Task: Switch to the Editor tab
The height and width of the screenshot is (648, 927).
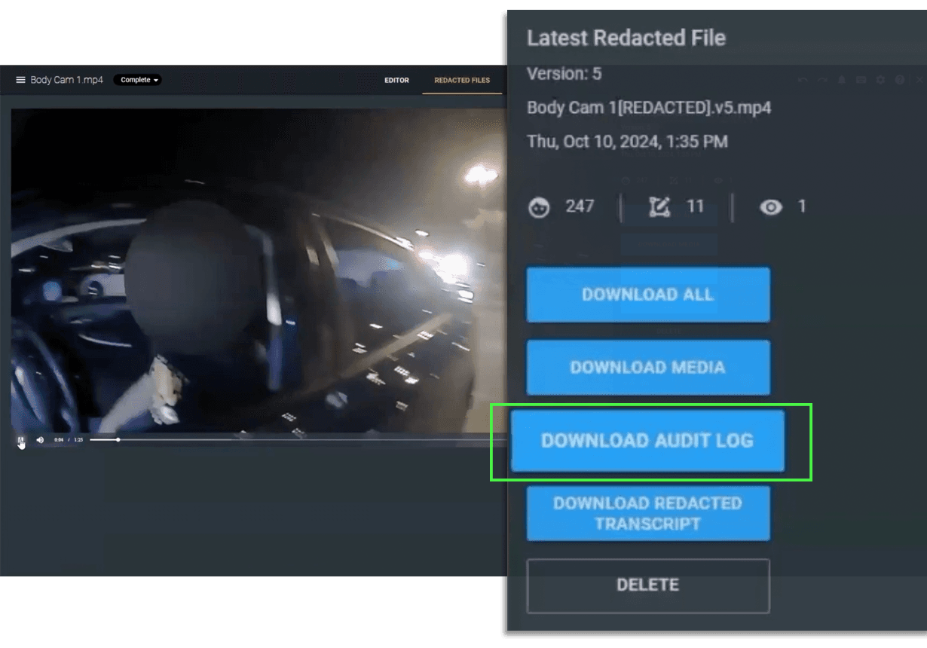Action: pos(396,80)
